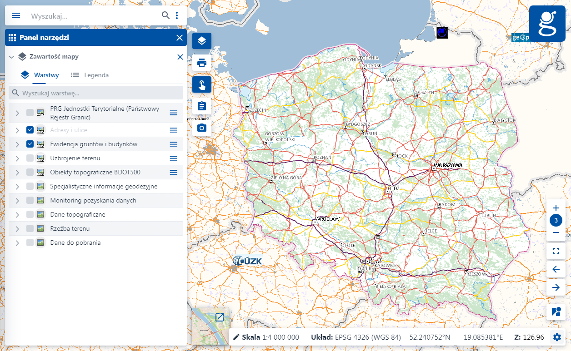Expand the Dane topograficzne layer group

click(x=17, y=214)
